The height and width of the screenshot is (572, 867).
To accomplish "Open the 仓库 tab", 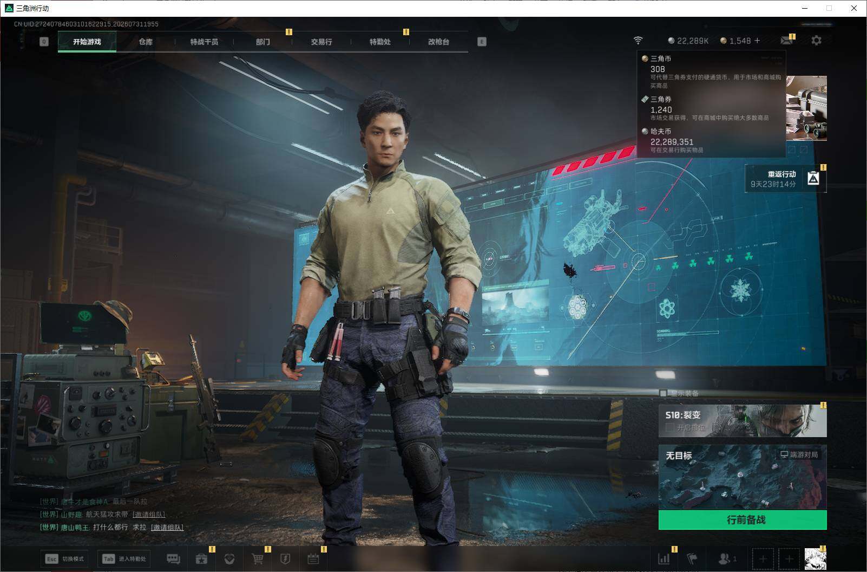I will coord(146,42).
